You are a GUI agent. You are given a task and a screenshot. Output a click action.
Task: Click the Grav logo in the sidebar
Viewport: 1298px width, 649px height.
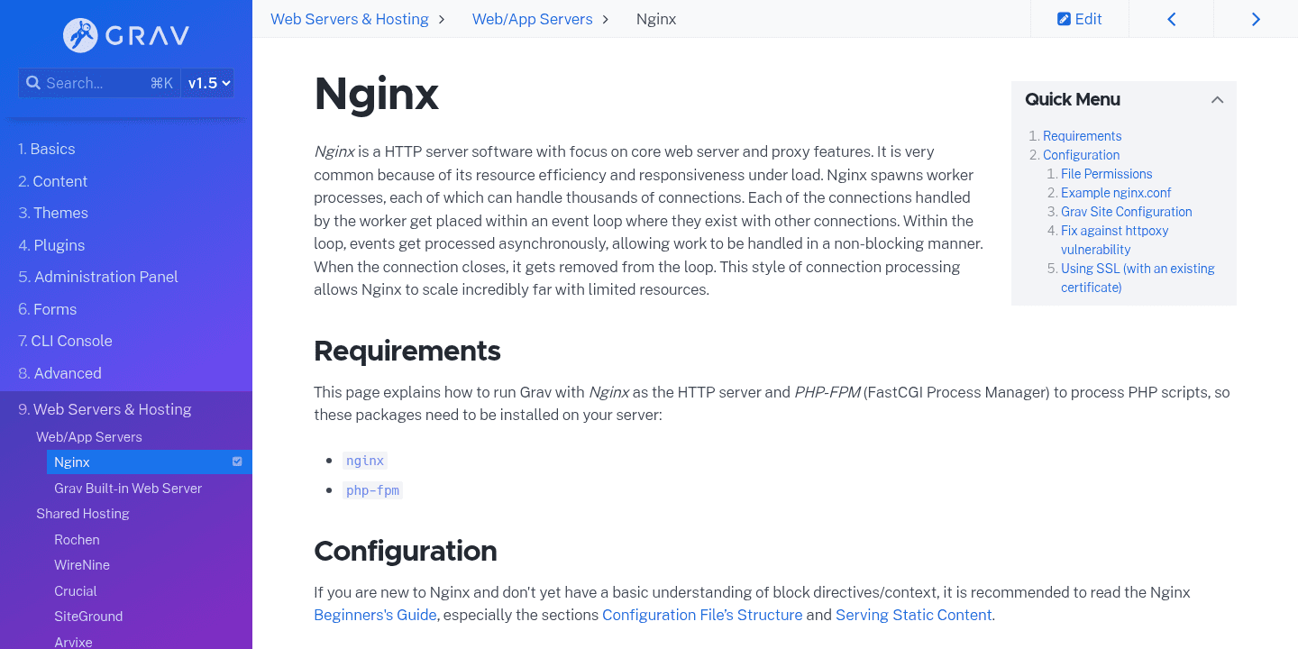pos(125,36)
